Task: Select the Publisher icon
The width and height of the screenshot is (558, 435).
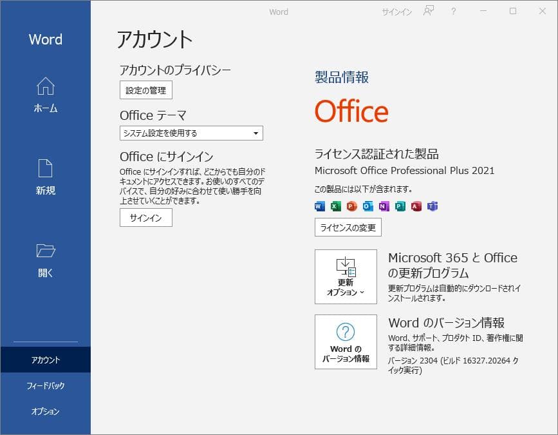Action: tap(400, 206)
